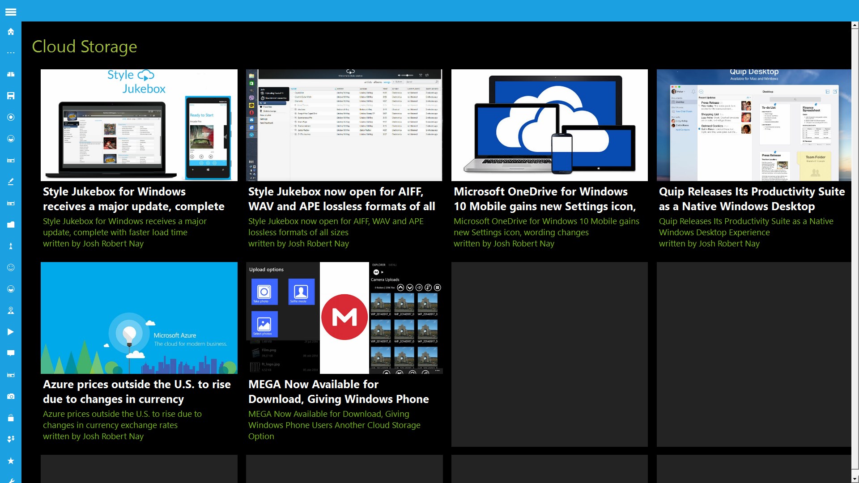The width and height of the screenshot is (859, 483).
Task: Open the star favorites sidebar icon
Action: pyautogui.click(x=11, y=461)
